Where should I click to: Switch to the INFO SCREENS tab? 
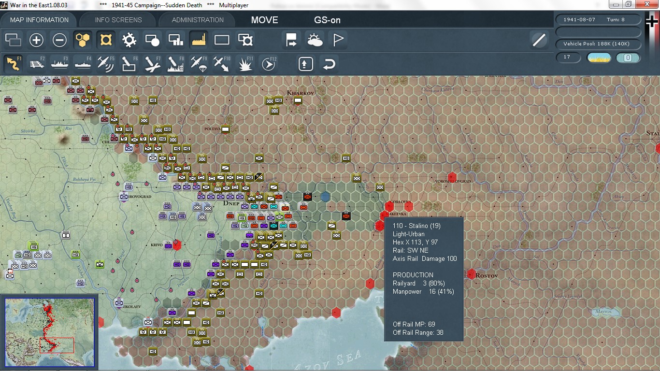click(118, 20)
